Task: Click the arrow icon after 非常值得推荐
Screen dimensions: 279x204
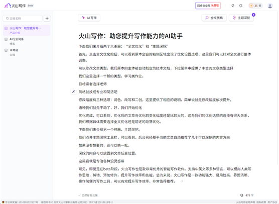Action: 182,181
